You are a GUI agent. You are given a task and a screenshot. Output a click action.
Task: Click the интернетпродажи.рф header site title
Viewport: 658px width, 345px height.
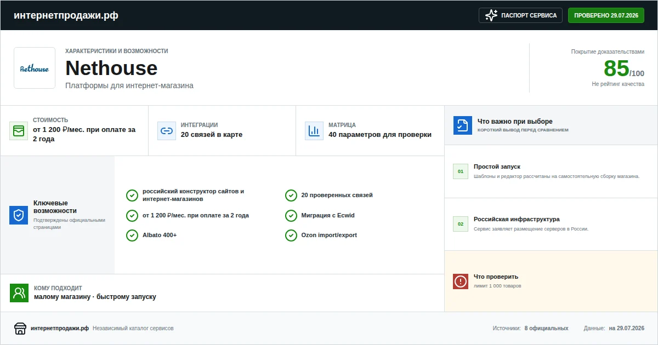click(x=66, y=15)
